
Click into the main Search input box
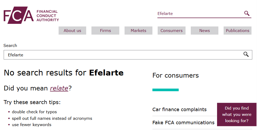pos(128,55)
